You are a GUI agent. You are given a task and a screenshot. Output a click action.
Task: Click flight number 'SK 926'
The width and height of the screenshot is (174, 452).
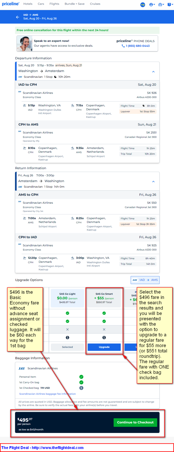(x=152, y=93)
